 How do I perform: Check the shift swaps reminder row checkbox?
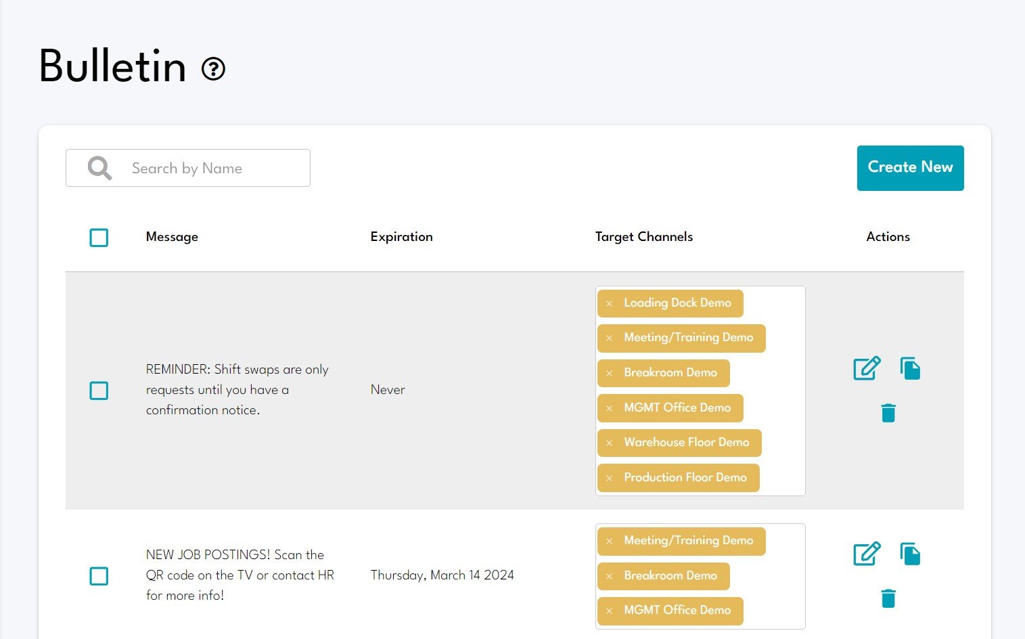(x=99, y=391)
